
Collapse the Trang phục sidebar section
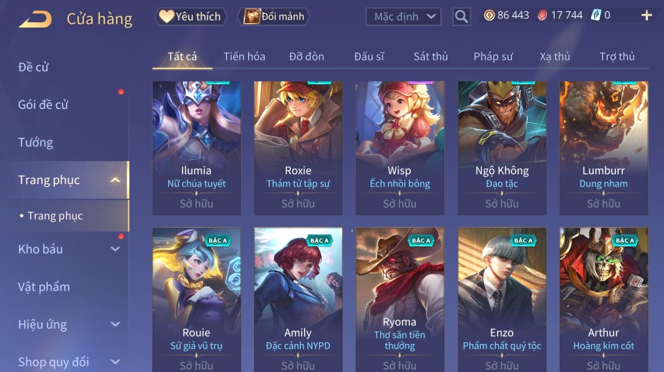tap(115, 180)
